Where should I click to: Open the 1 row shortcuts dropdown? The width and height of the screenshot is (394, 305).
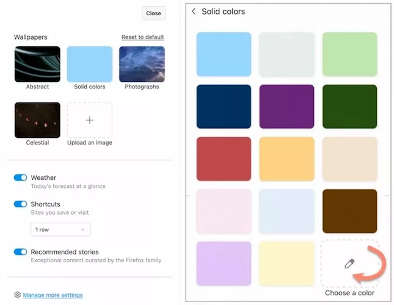click(60, 229)
